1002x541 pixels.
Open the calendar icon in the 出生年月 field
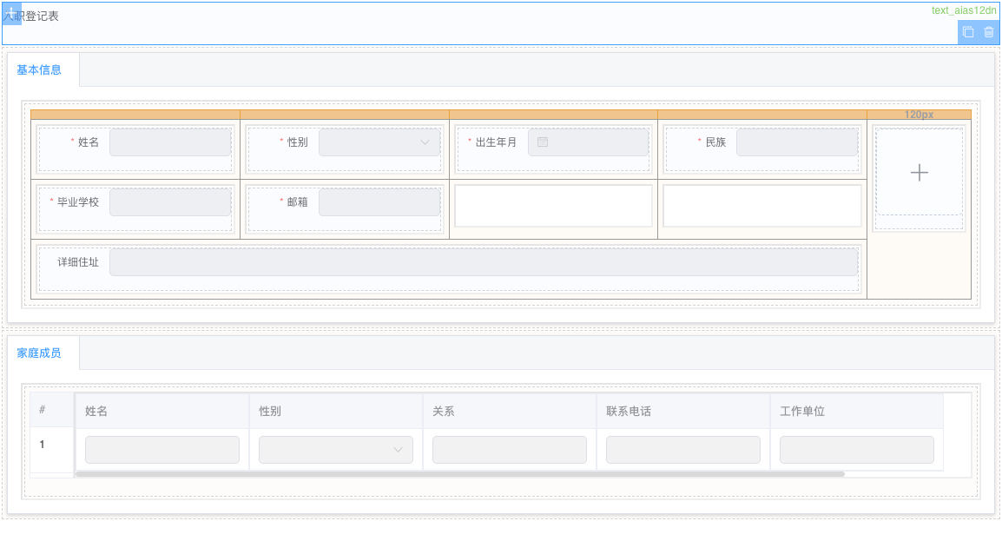tap(544, 142)
